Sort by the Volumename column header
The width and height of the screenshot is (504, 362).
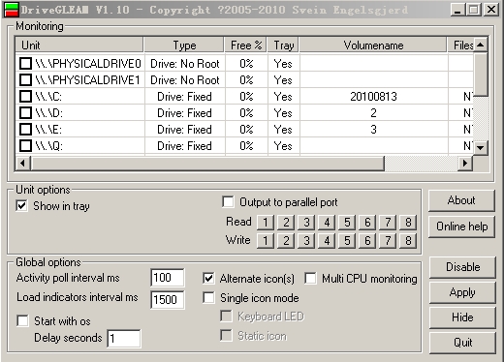(x=373, y=45)
